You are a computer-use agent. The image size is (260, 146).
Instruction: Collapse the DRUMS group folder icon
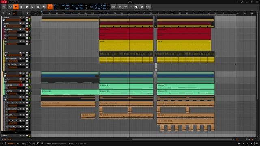5,26
